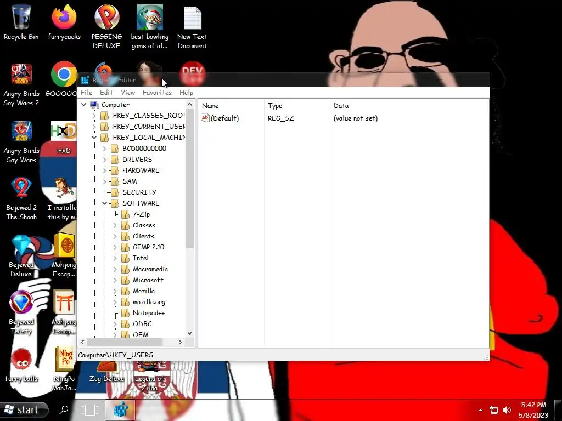Open Bejewed 2 The Shoah icon
This screenshot has height=421, width=562.
21,199
